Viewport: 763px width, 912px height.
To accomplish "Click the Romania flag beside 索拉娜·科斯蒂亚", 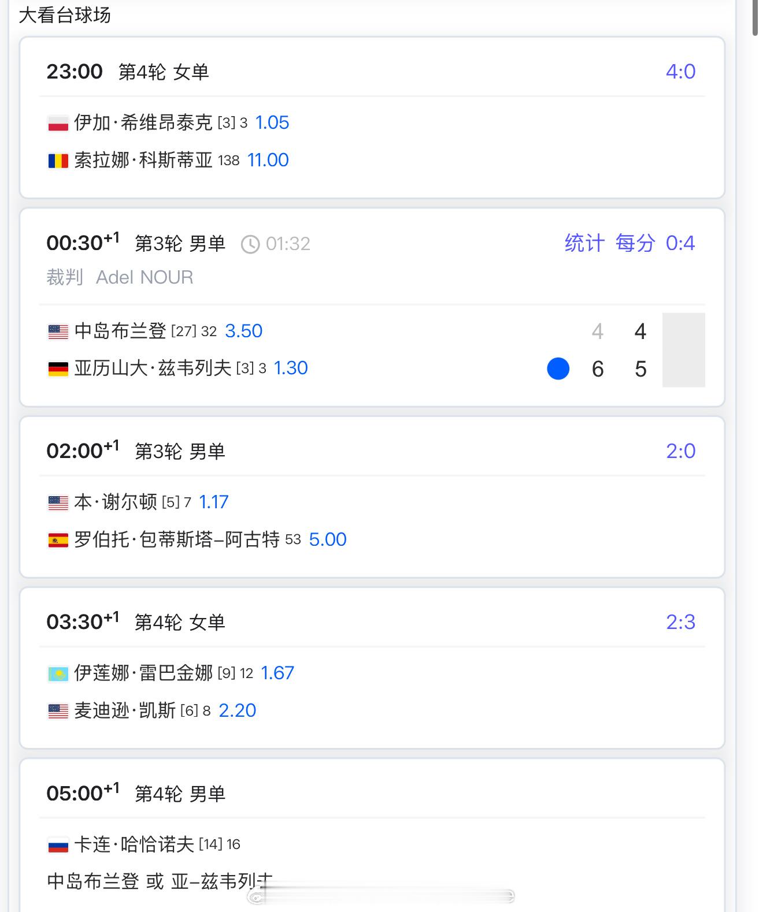I will pos(58,161).
